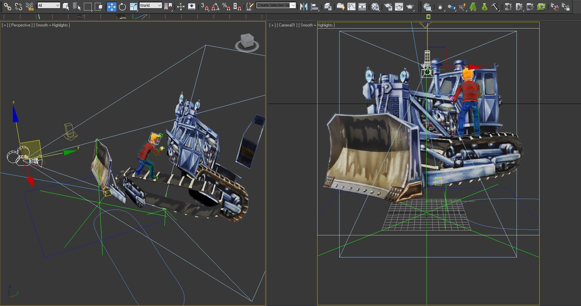
Task: Click the Mirror tool icon
Action: pyautogui.click(x=304, y=6)
